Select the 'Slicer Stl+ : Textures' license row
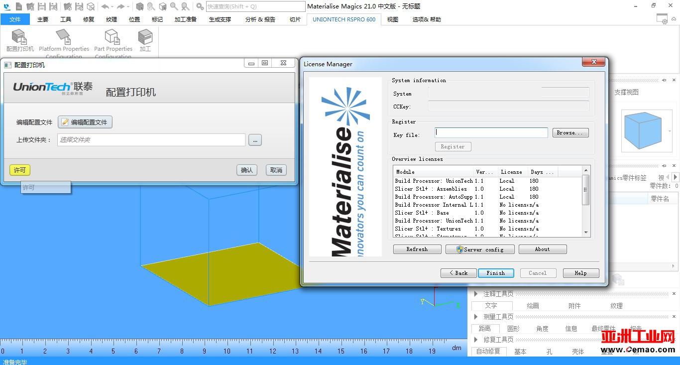The height and width of the screenshot is (365, 680). click(487, 229)
